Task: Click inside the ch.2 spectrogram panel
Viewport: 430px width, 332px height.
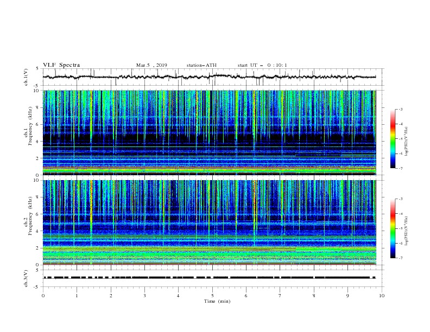Action: click(210, 222)
